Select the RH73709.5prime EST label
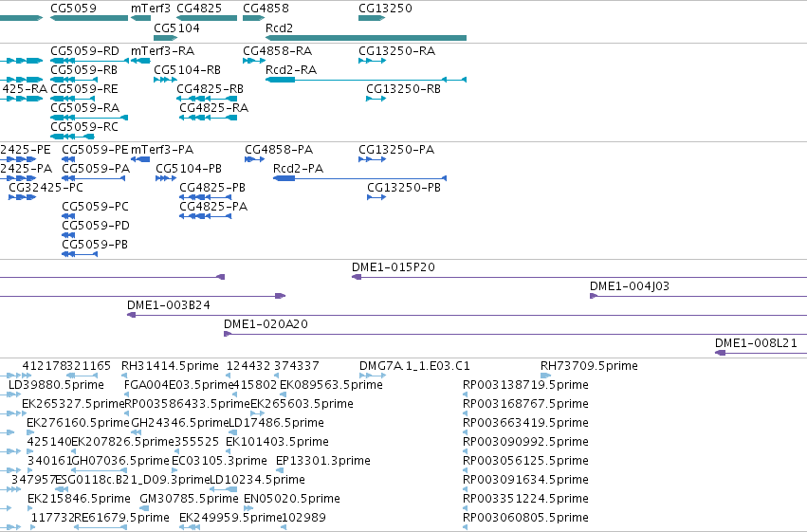The height and width of the screenshot is (532, 807). (x=589, y=366)
